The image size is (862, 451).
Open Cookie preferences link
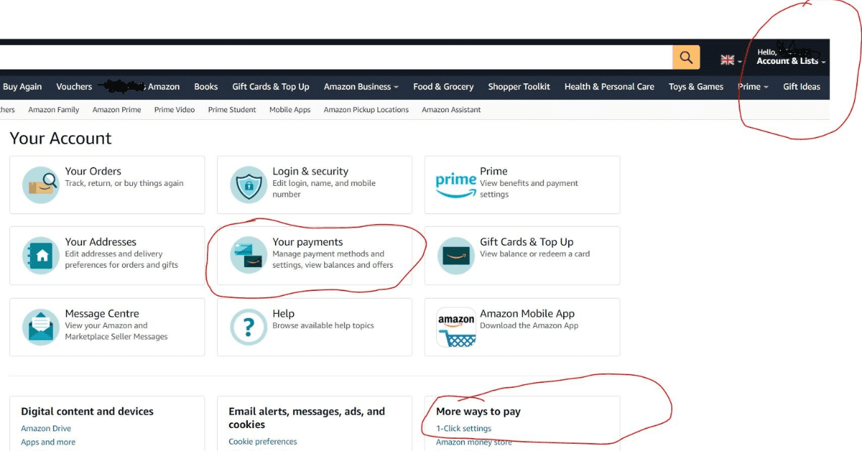click(263, 442)
